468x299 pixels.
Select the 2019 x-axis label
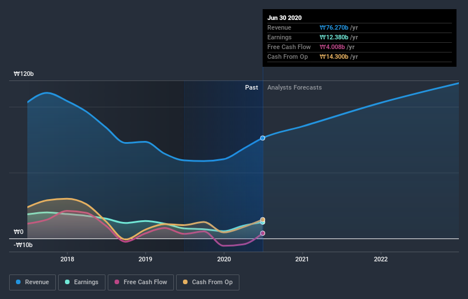[x=145, y=259]
